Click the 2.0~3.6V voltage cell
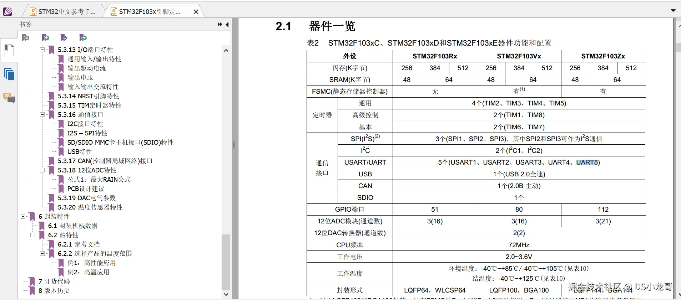This screenshot has height=300, width=681. click(x=519, y=257)
